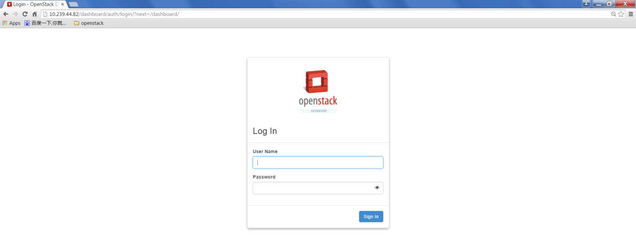Click the browser forward arrow

tap(15, 14)
